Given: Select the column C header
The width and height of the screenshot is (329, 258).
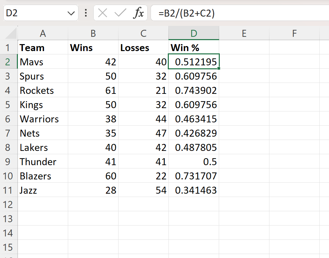Looking at the screenshot, I should (144, 33).
